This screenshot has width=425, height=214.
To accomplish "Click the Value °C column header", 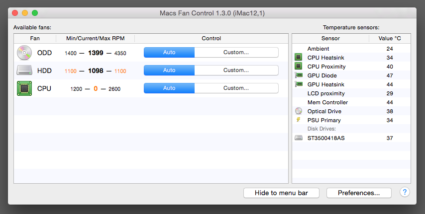I will point(390,38).
